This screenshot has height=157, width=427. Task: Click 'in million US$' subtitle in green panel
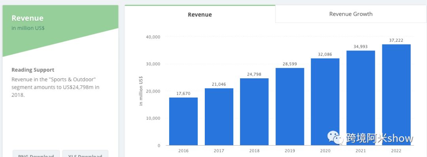click(28, 28)
